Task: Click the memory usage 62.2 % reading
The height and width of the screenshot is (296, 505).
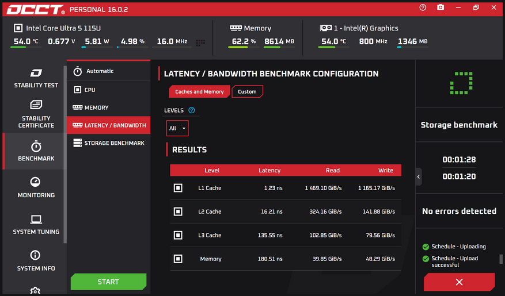Action: pos(244,41)
